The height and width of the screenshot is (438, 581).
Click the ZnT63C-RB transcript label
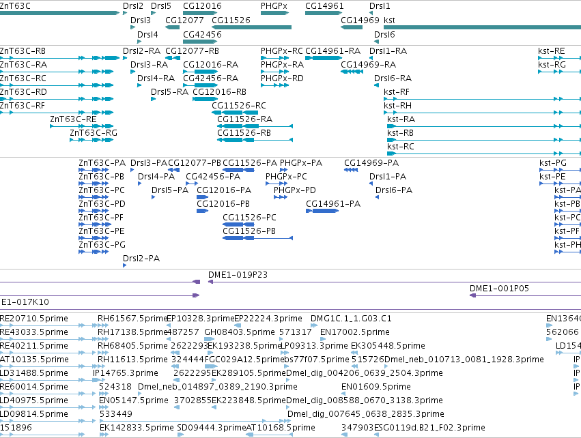(23, 50)
